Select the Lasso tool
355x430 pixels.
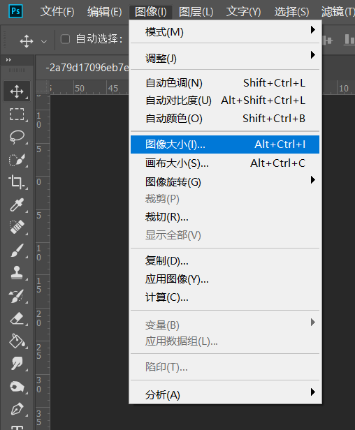17,137
